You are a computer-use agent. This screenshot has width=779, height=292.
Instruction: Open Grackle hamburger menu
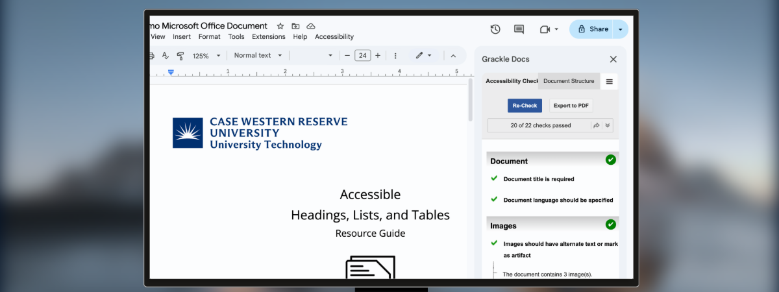coord(609,81)
